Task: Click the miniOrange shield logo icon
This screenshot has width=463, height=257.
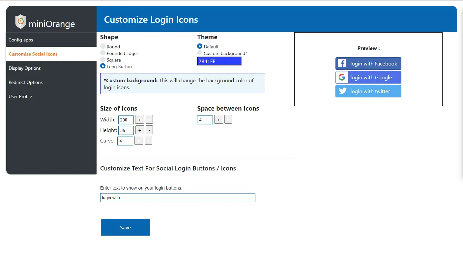Action: pos(21,21)
